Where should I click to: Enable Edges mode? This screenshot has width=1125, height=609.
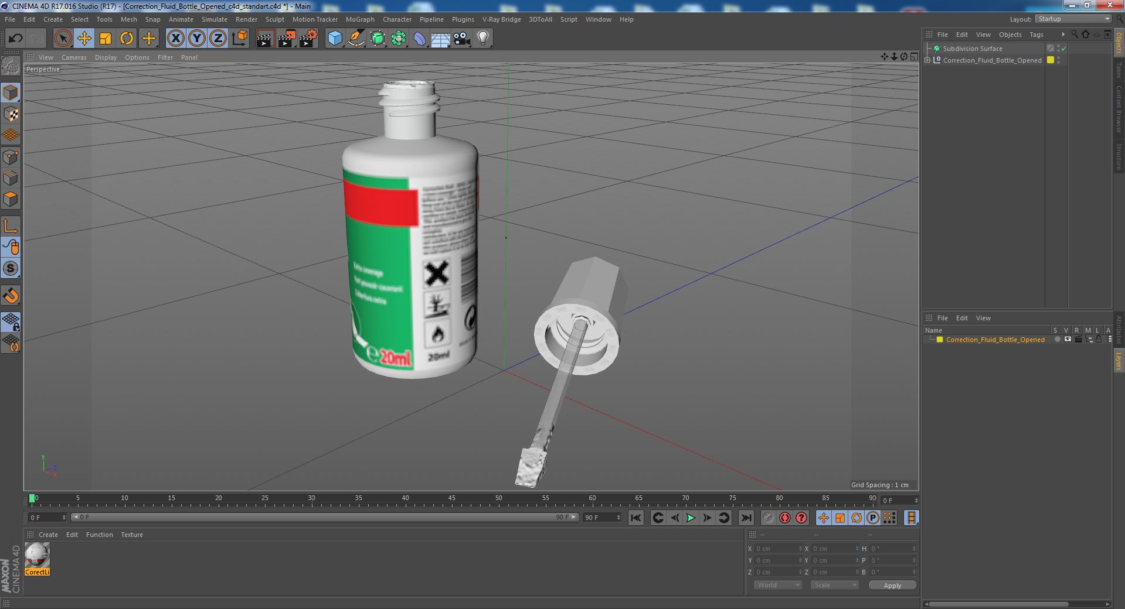point(11,178)
